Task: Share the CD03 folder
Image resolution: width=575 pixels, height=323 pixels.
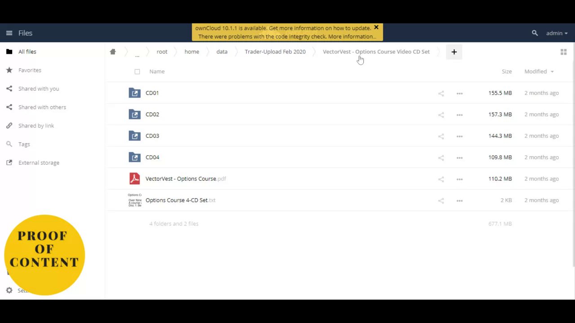Action: (441, 136)
